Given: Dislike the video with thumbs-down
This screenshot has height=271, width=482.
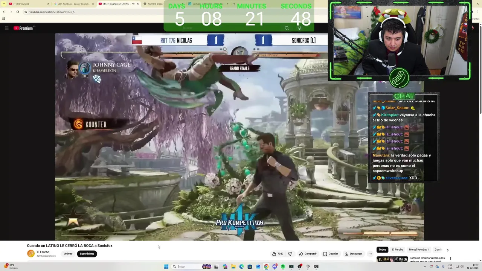Looking at the screenshot, I should pyautogui.click(x=290, y=254).
